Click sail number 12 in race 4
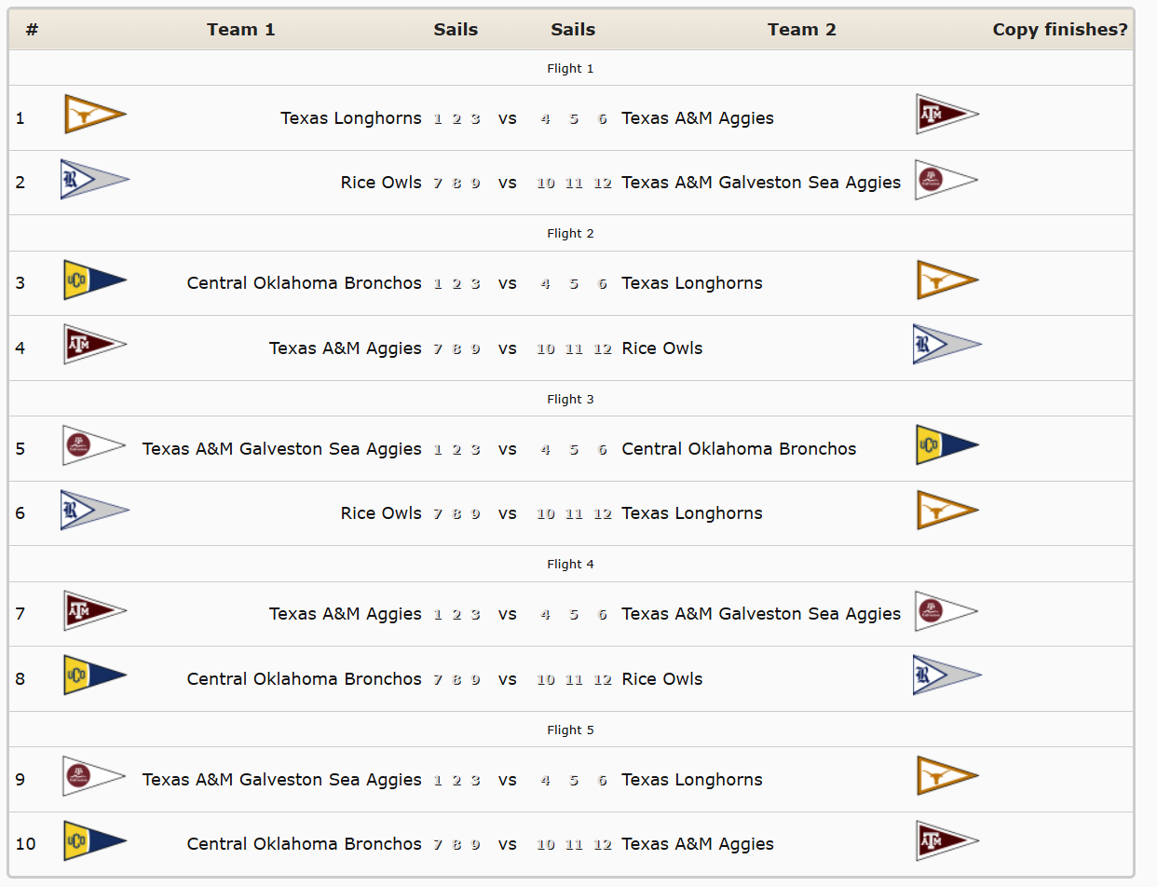The width and height of the screenshot is (1157, 887). pos(603,349)
